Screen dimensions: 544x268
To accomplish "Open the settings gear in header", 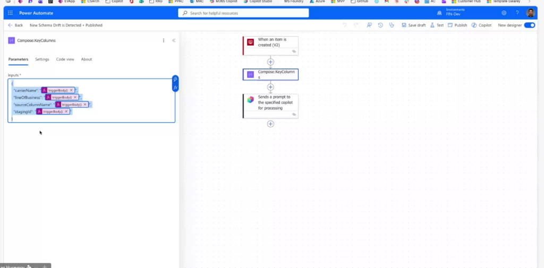I will [x=504, y=13].
